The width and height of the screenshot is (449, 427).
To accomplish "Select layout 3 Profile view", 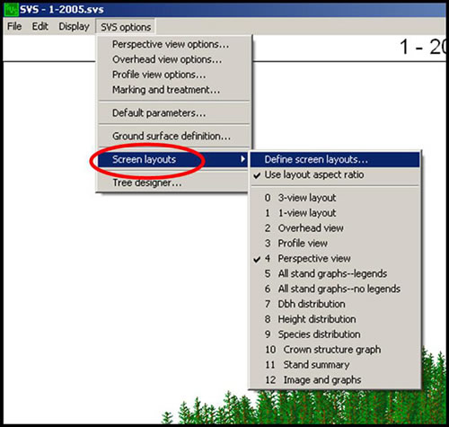I will pos(335,244).
